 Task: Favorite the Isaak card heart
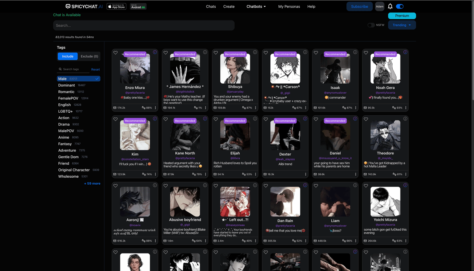point(316,53)
